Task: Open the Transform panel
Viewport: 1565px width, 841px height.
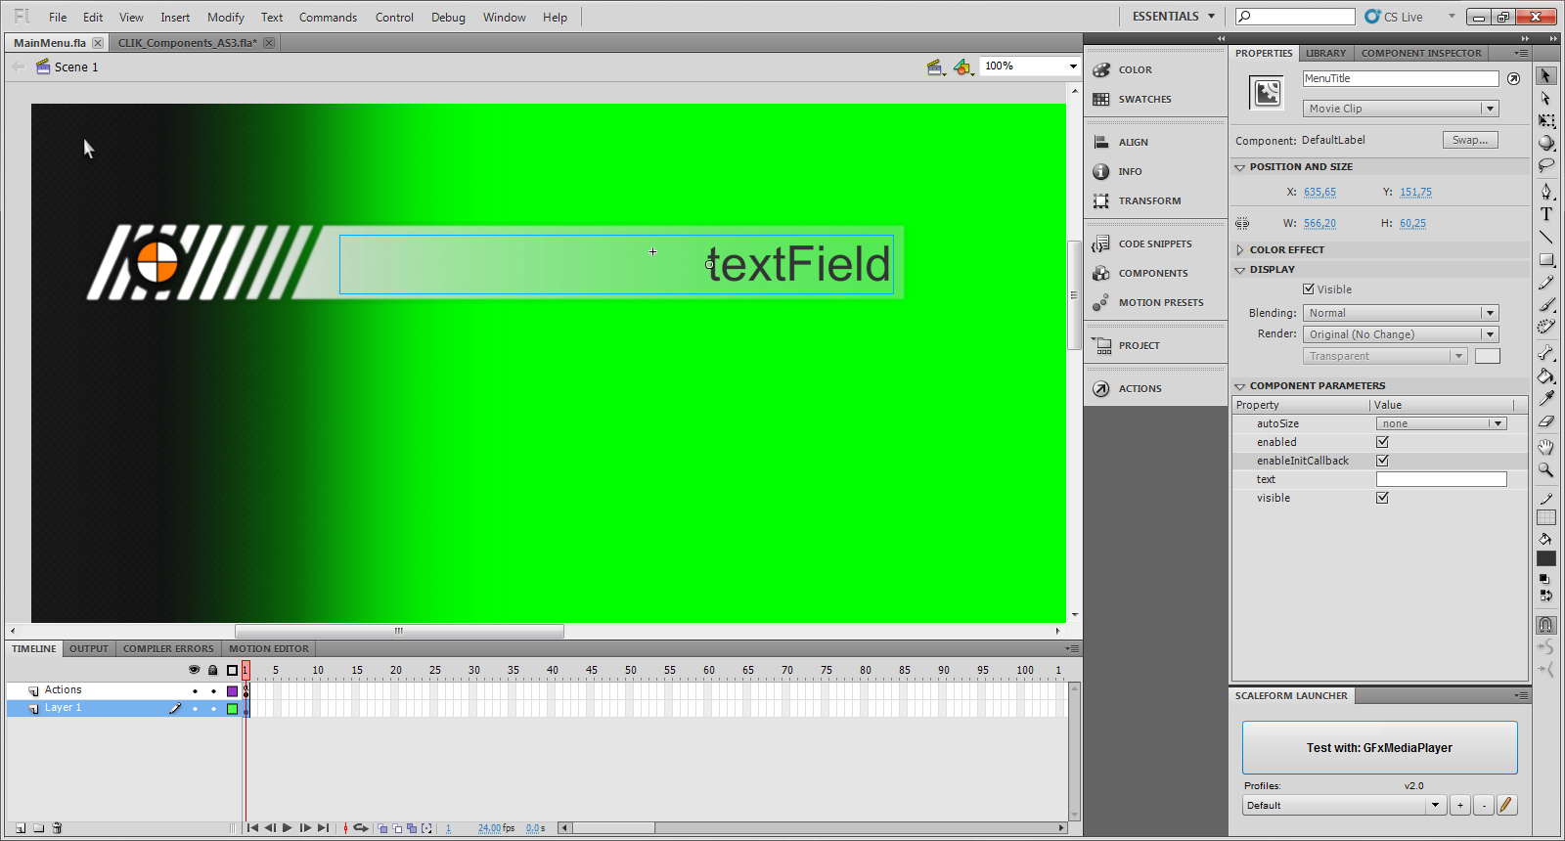Action: tap(1148, 201)
